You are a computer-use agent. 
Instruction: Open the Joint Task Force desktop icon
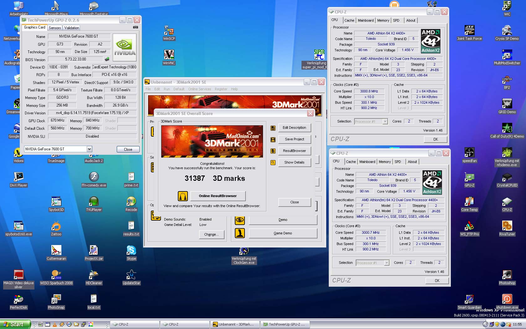[x=469, y=33]
